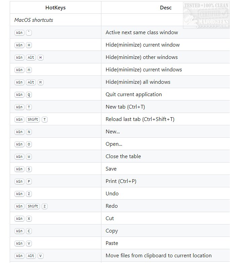Image resolution: width=230 pixels, height=263 pixels.
Task: Click the "Redo" description text
Action: (x=111, y=206)
